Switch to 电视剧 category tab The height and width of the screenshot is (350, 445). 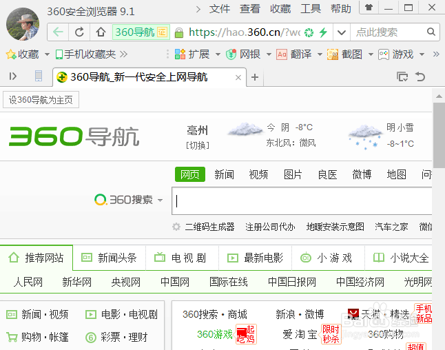182,258
